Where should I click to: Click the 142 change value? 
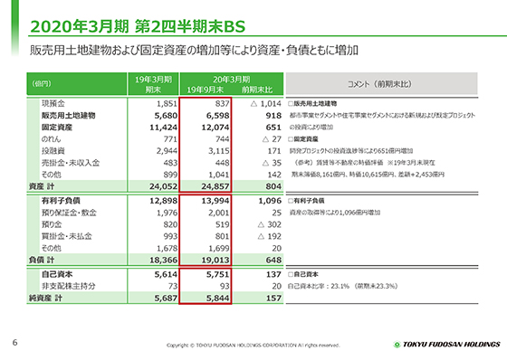tap(274, 175)
